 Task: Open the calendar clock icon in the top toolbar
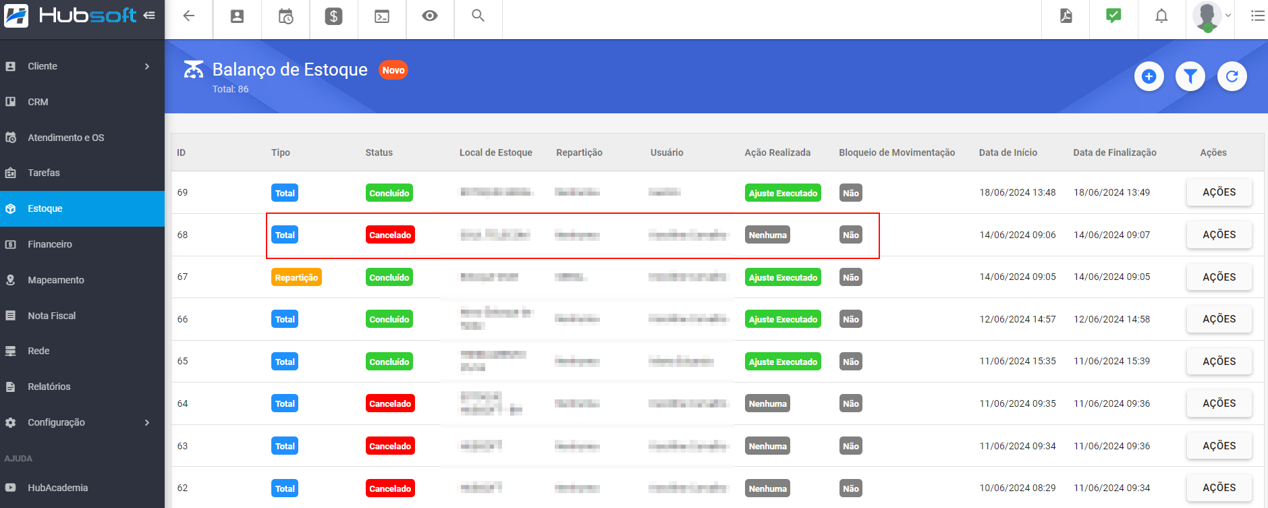(x=285, y=16)
